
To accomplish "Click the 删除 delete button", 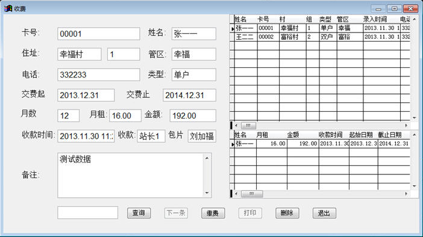I will [287, 213].
